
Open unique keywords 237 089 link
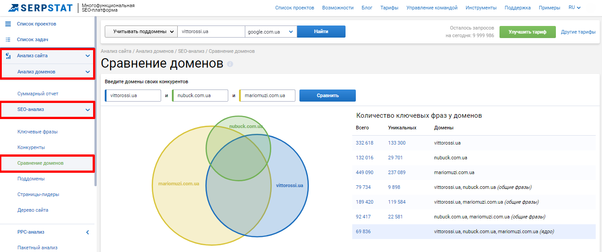397,172
